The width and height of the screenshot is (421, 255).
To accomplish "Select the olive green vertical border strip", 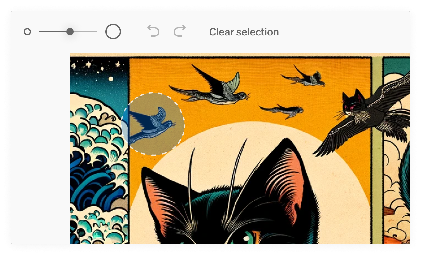I will pos(377,151).
